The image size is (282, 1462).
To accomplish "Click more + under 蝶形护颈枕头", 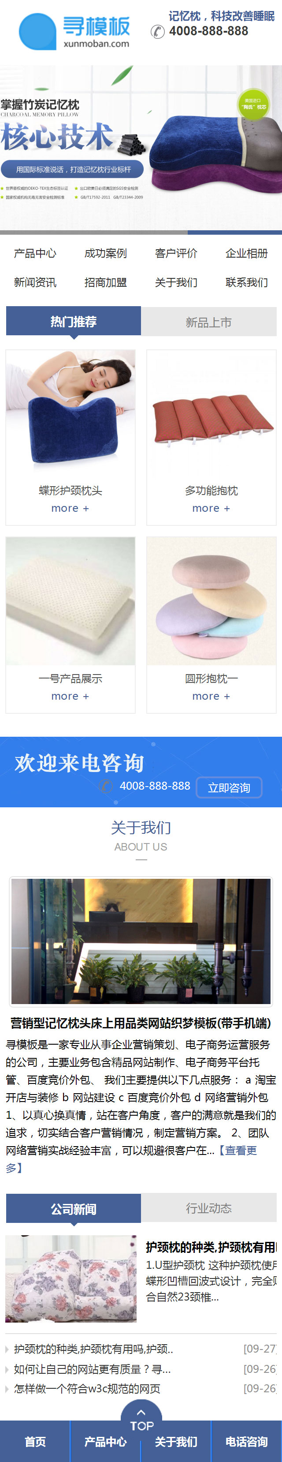I will point(70,508).
